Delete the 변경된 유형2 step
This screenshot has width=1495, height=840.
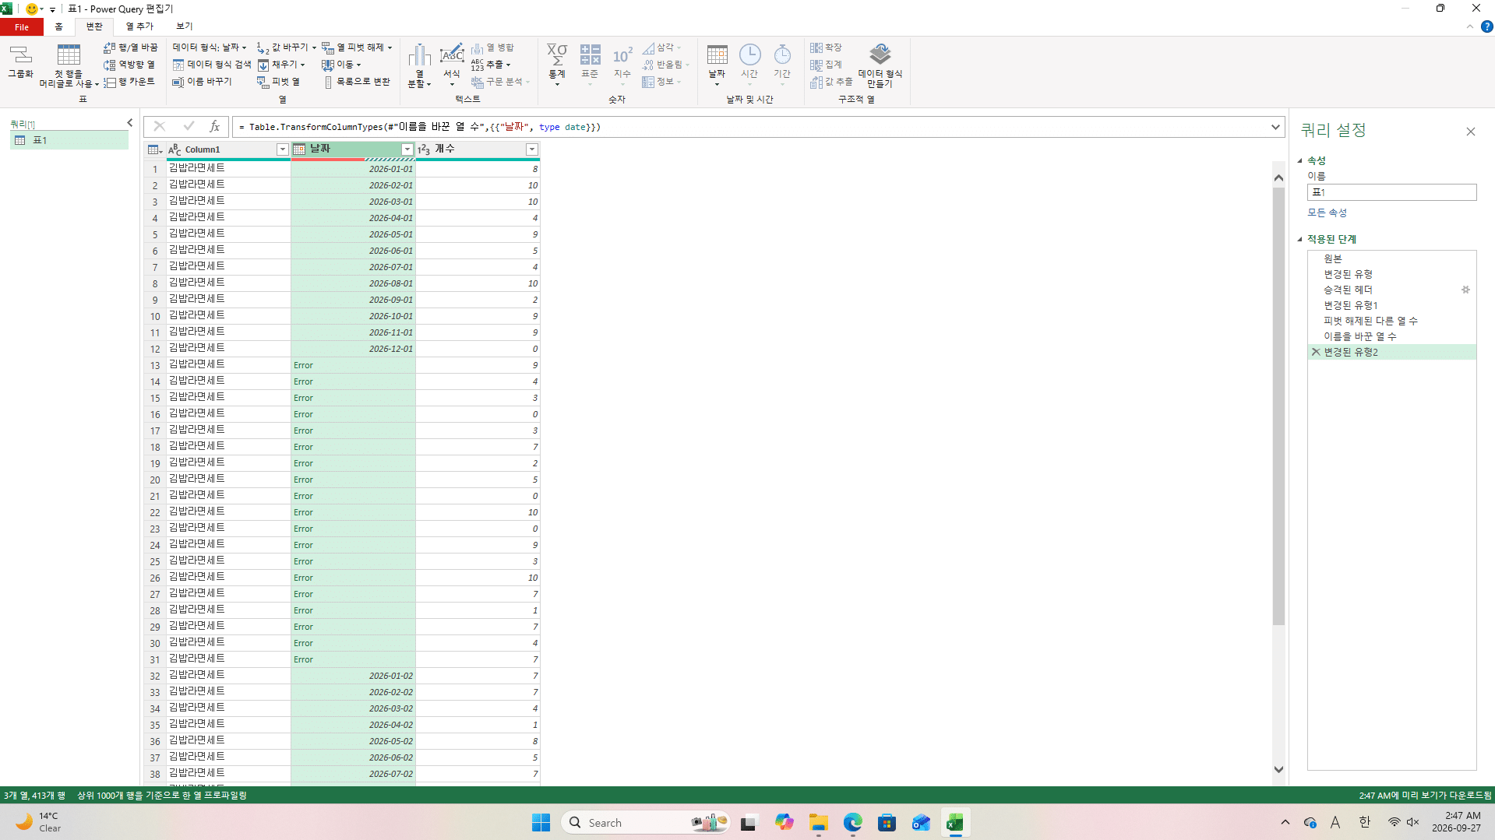tap(1316, 352)
